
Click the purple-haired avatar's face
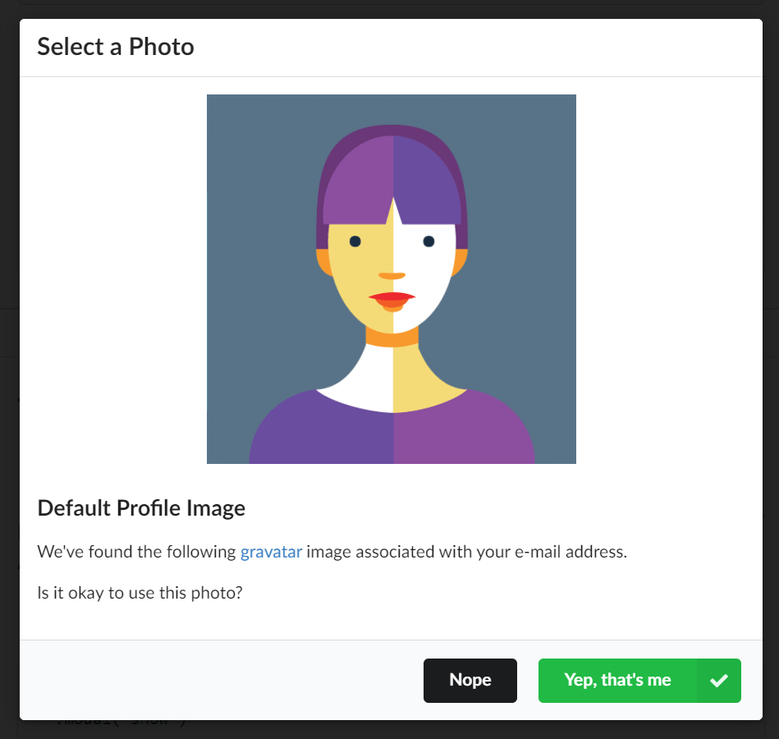point(392,263)
